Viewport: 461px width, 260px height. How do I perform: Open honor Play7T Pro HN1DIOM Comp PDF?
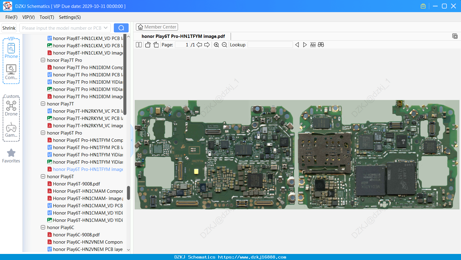point(85,68)
